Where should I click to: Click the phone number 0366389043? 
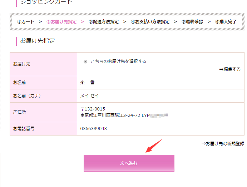(x=94, y=129)
